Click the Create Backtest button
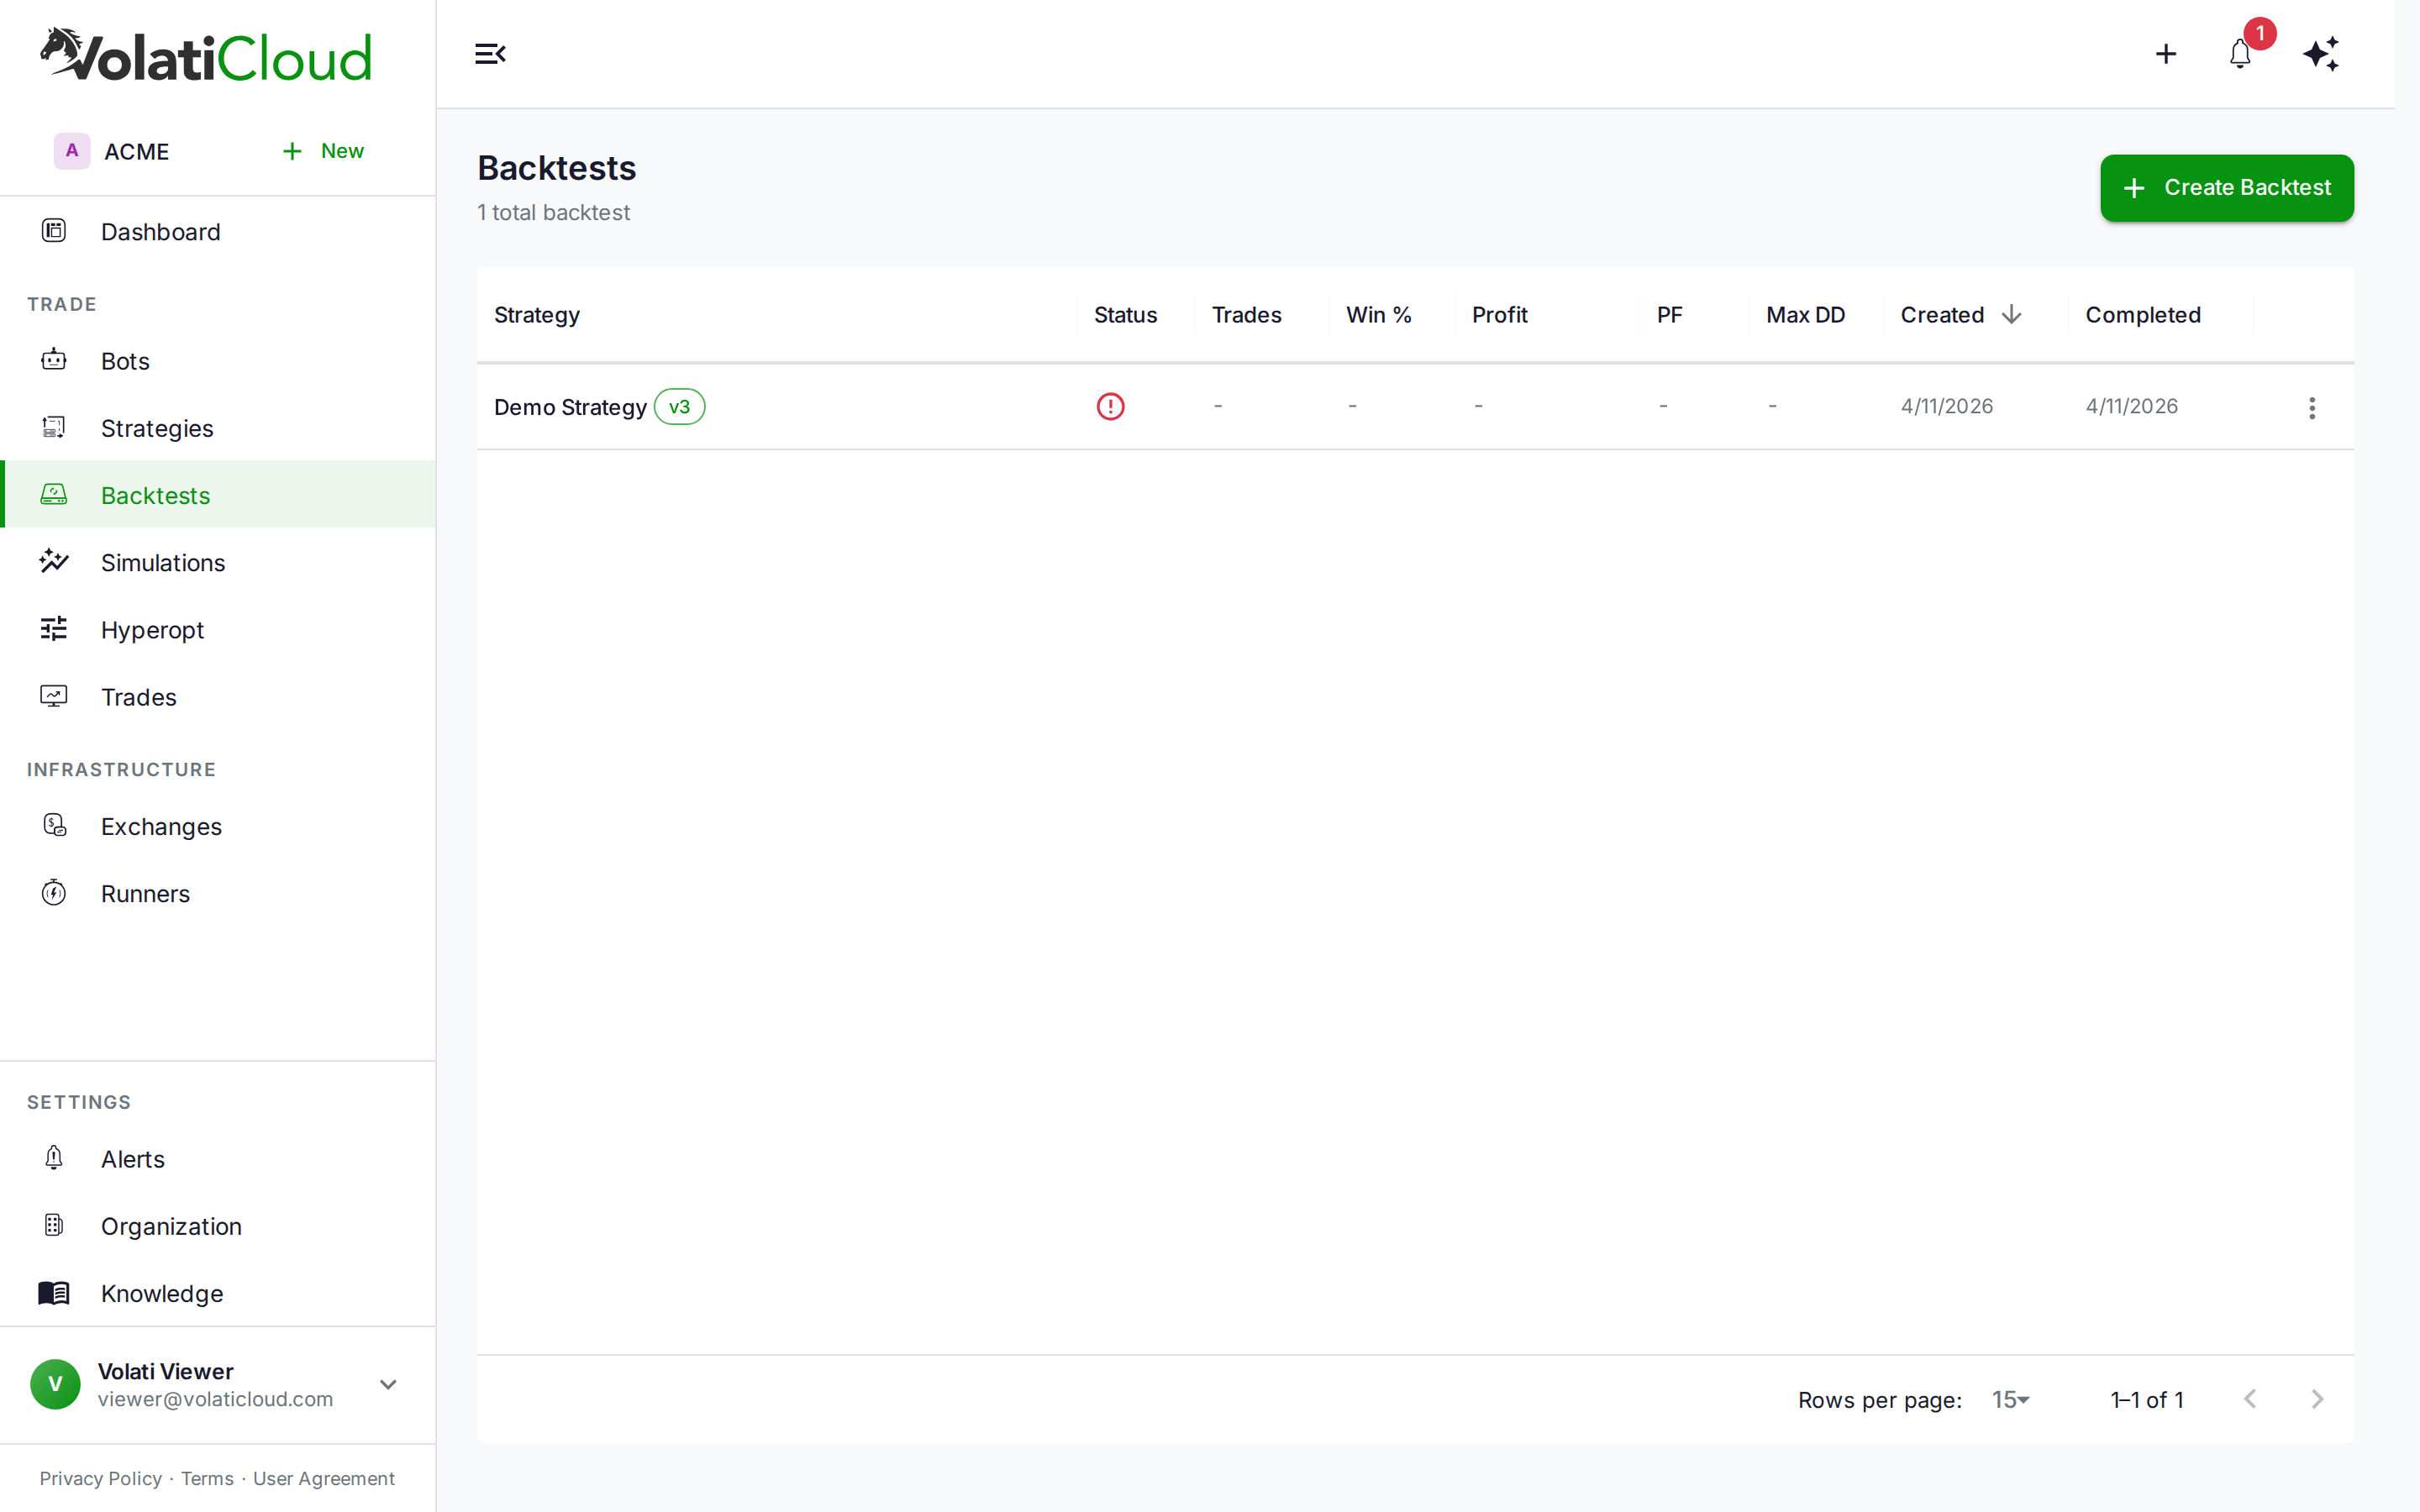 2226,188
